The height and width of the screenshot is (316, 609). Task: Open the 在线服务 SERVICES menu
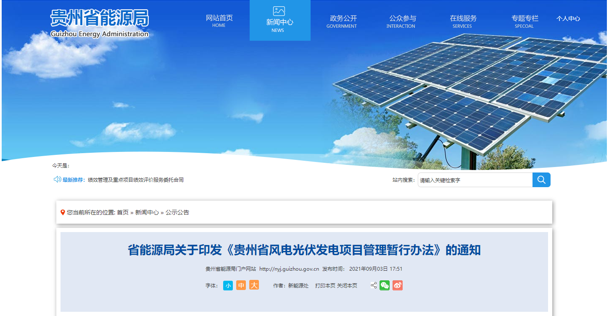[x=463, y=21]
